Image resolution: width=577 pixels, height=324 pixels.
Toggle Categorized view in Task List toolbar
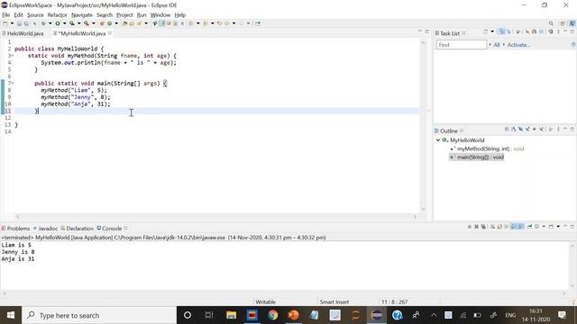(501, 32)
